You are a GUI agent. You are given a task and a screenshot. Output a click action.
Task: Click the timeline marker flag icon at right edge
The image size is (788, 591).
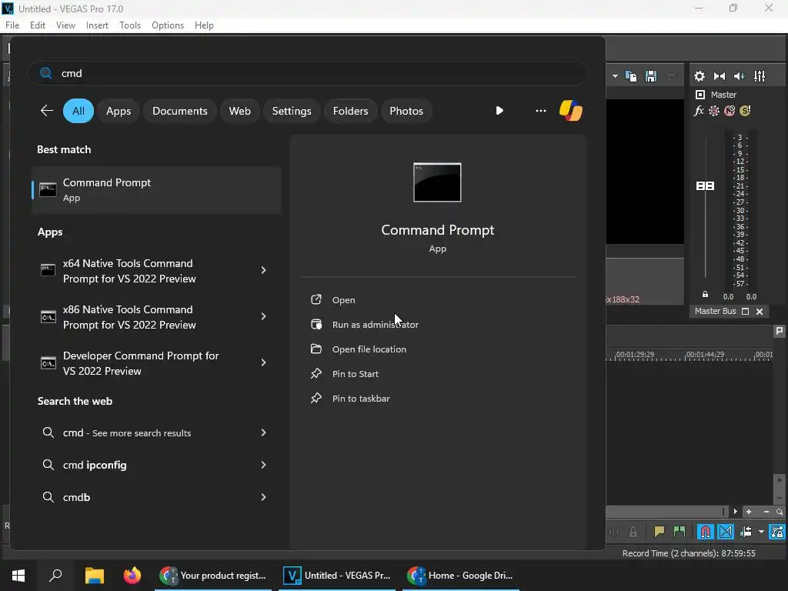click(x=779, y=331)
